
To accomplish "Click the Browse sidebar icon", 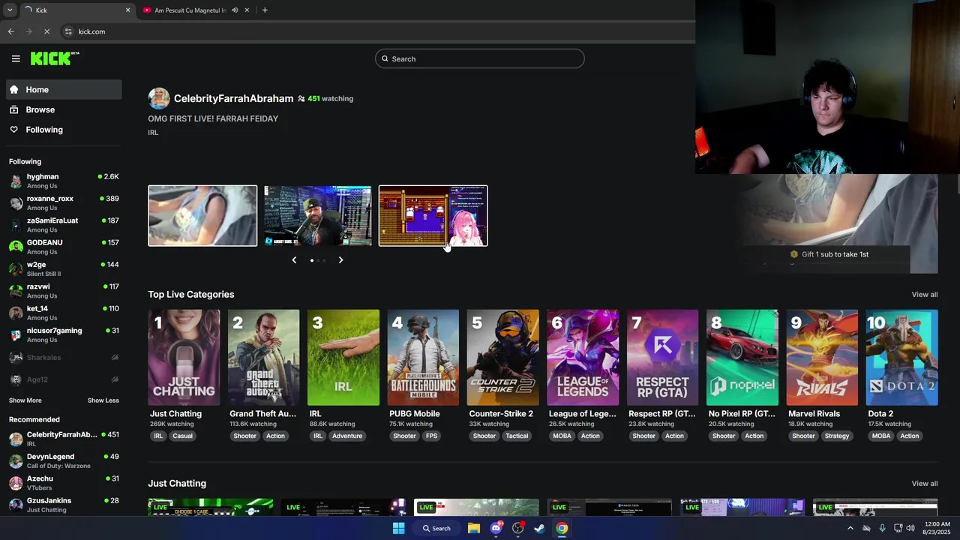I will pyautogui.click(x=13, y=109).
